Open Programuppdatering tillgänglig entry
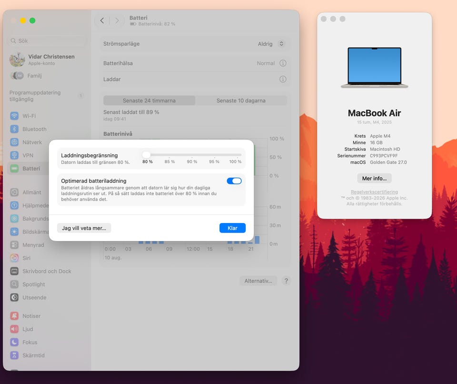The height and width of the screenshot is (384, 457). tap(47, 96)
